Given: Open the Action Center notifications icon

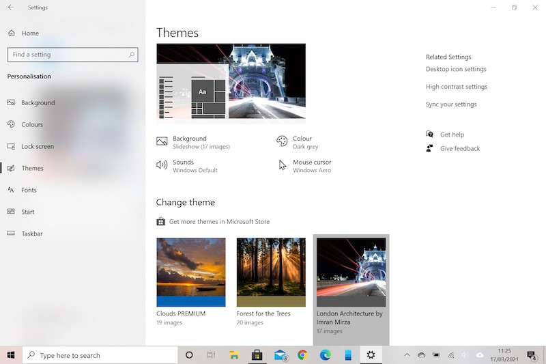Looking at the screenshot, I should pyautogui.click(x=532, y=355).
